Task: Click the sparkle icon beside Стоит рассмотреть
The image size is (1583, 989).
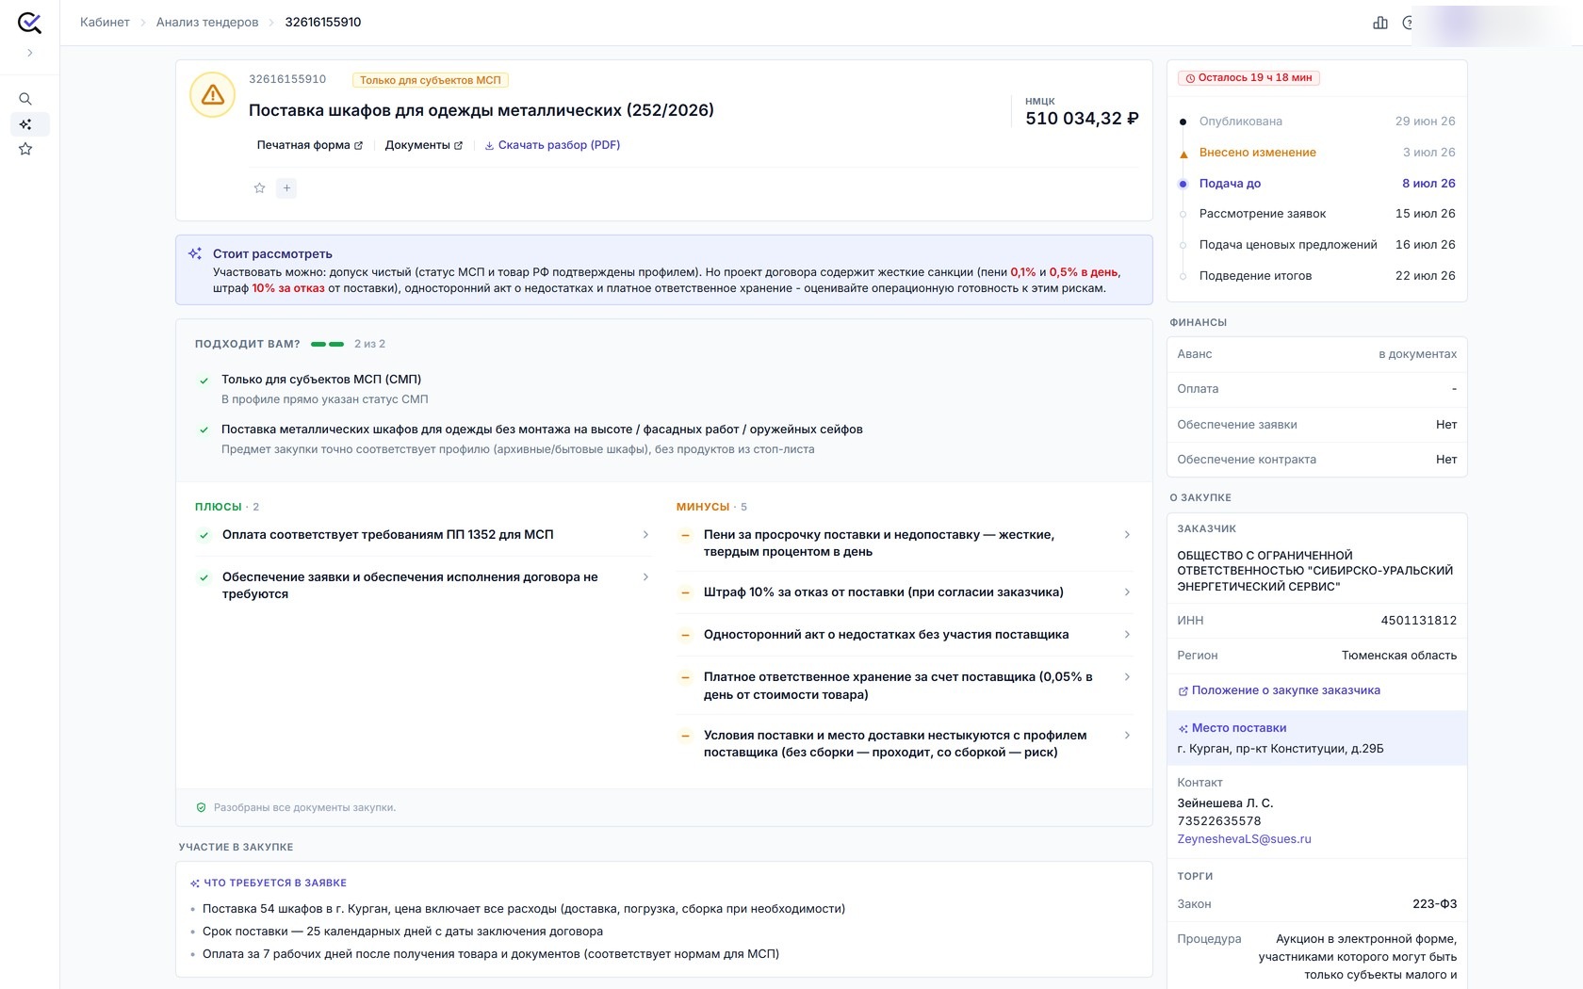Action: pos(195,253)
